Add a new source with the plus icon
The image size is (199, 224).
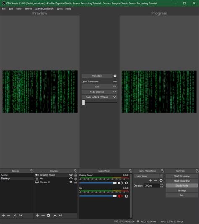click(37, 216)
